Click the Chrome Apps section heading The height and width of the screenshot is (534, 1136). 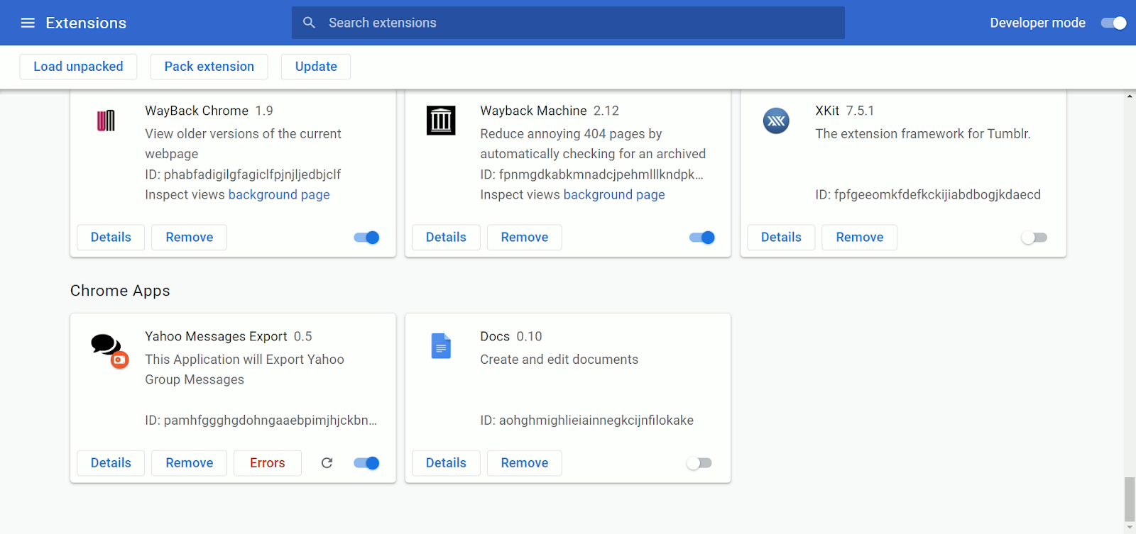coord(120,291)
